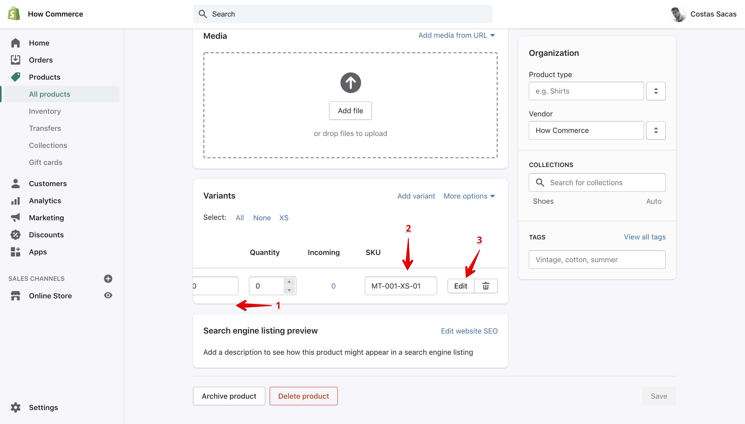Open Add media from URL dropdown
Screen dimensions: 745x424
457,35
